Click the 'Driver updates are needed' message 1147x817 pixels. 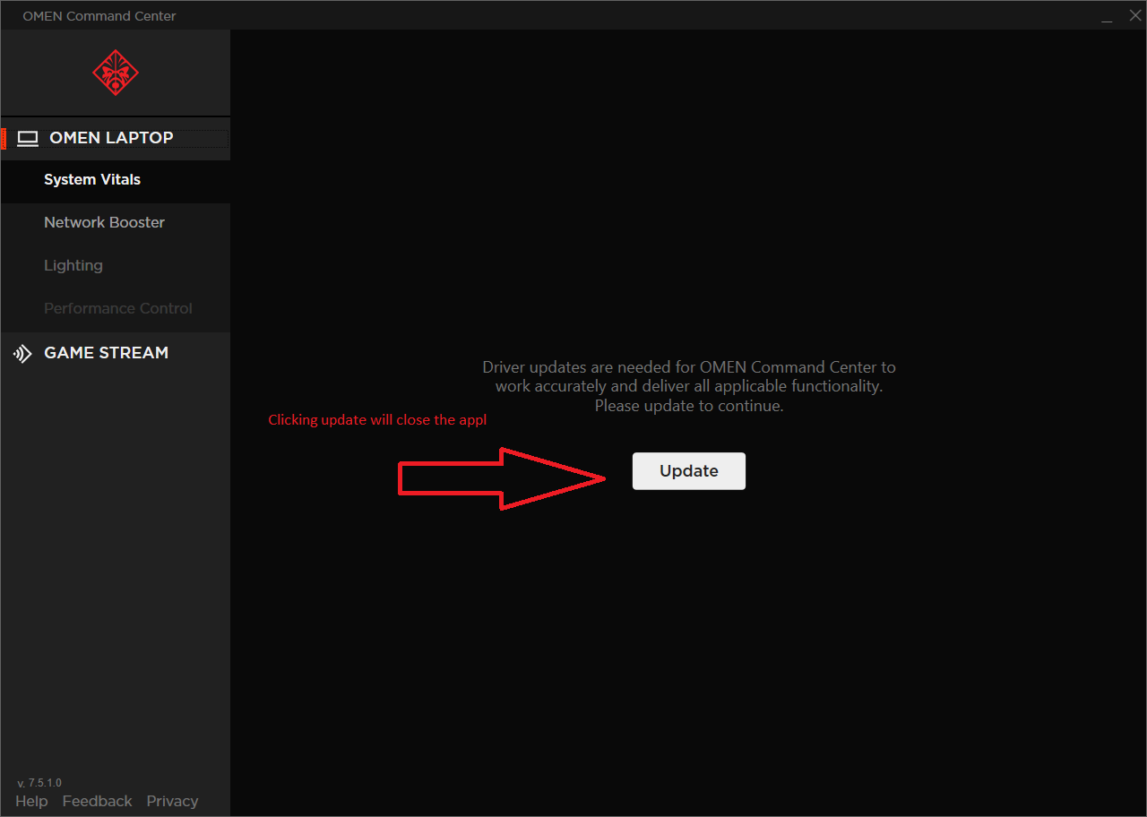tap(688, 386)
